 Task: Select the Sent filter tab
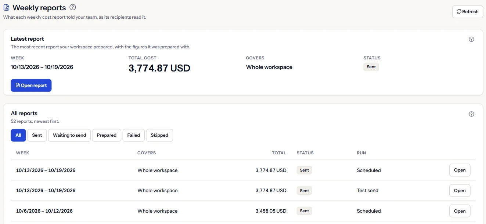37,135
